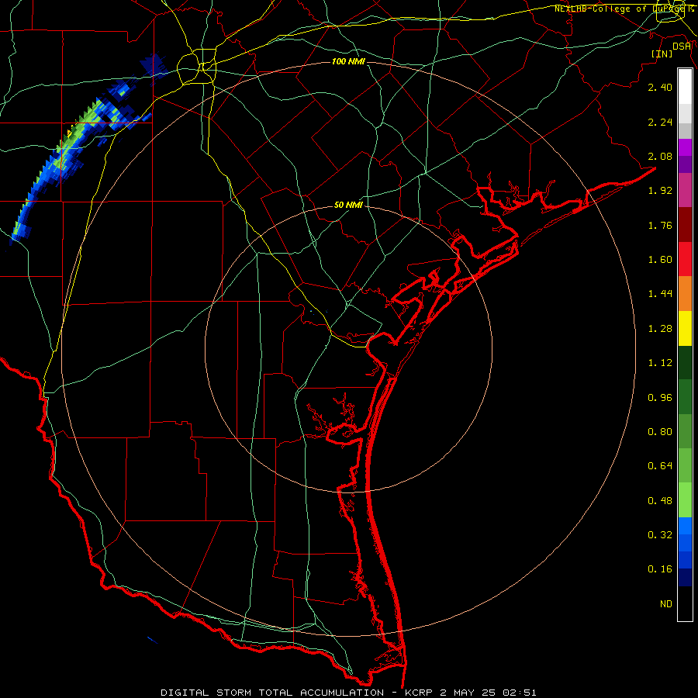
Task: Click the black ND swatch in the color scale
Action: pyautogui.click(x=685, y=603)
